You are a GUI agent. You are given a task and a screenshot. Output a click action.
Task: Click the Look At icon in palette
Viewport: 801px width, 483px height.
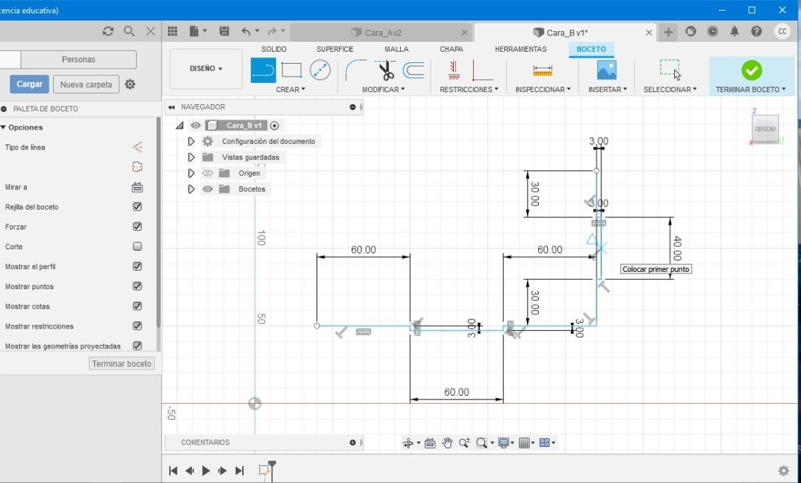pos(137,188)
